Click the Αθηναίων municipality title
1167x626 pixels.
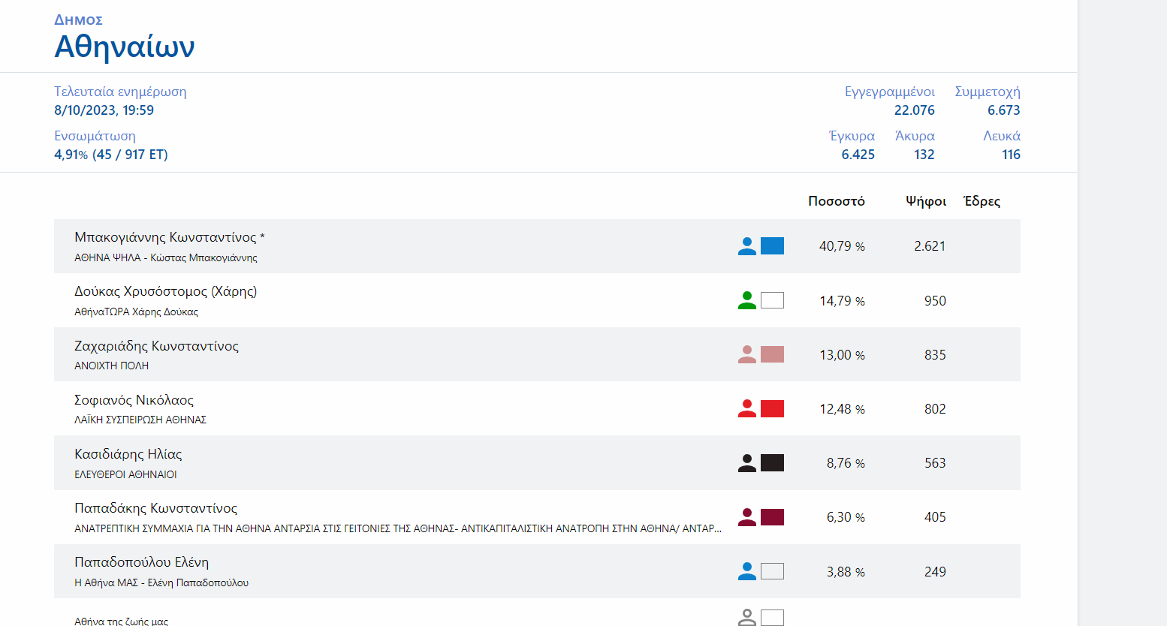[125, 47]
